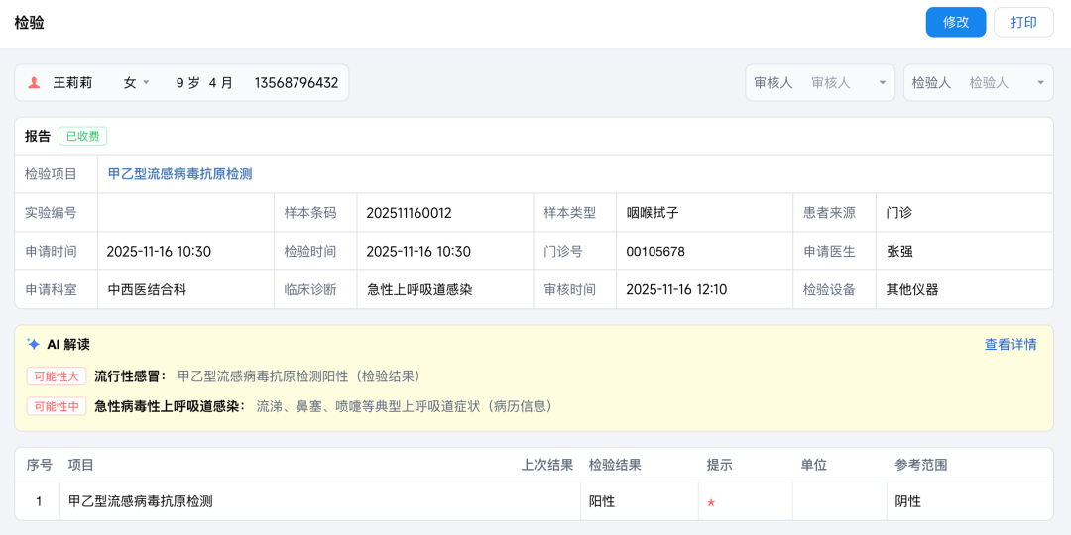
Task: Click the 已收费 status tag
Action: point(82,137)
